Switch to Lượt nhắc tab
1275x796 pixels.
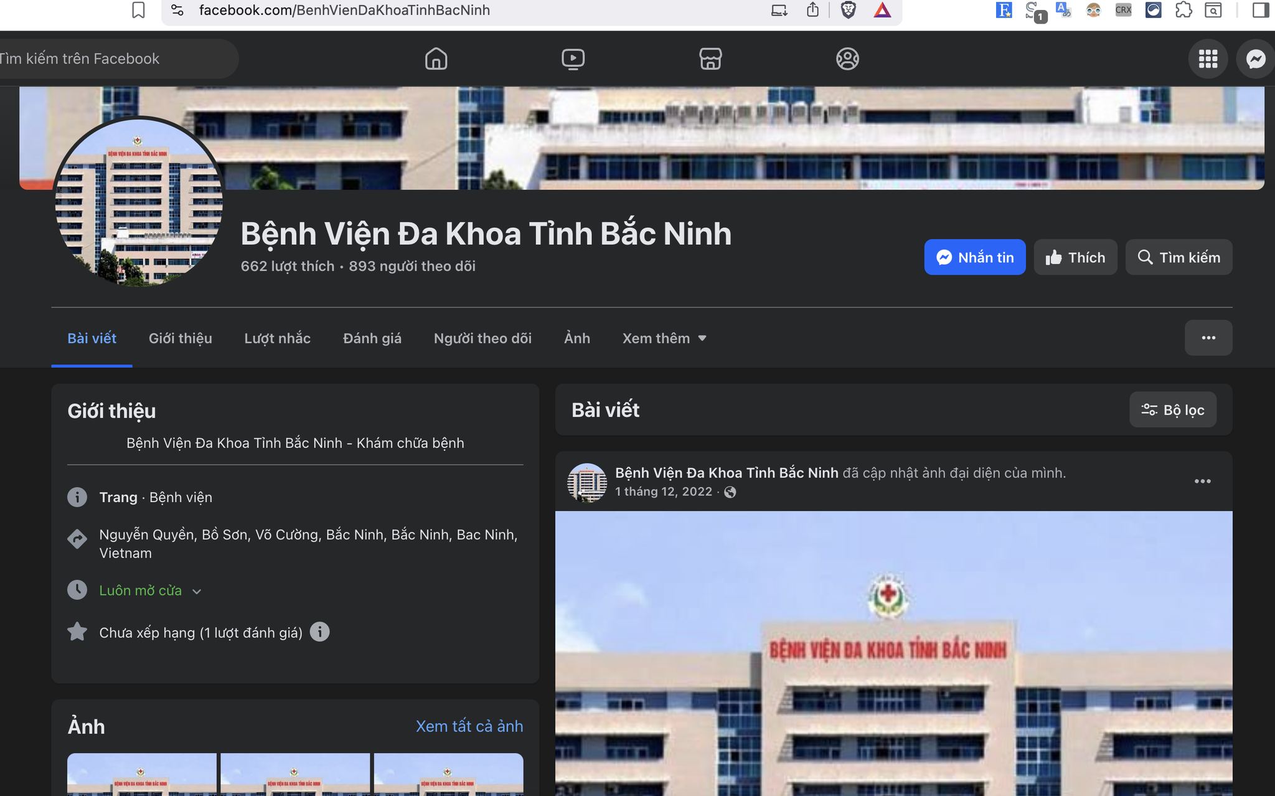click(278, 338)
